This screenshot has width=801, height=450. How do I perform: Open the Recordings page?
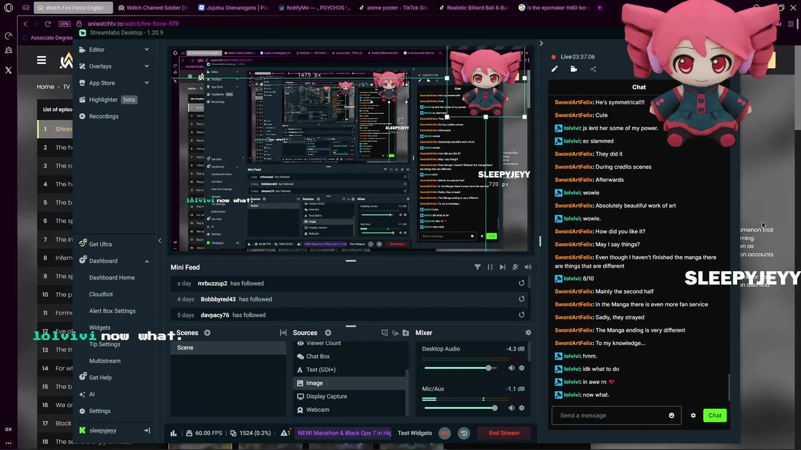(103, 116)
